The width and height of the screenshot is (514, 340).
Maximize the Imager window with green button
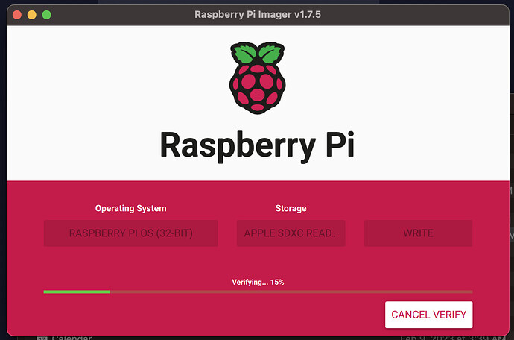pos(46,15)
